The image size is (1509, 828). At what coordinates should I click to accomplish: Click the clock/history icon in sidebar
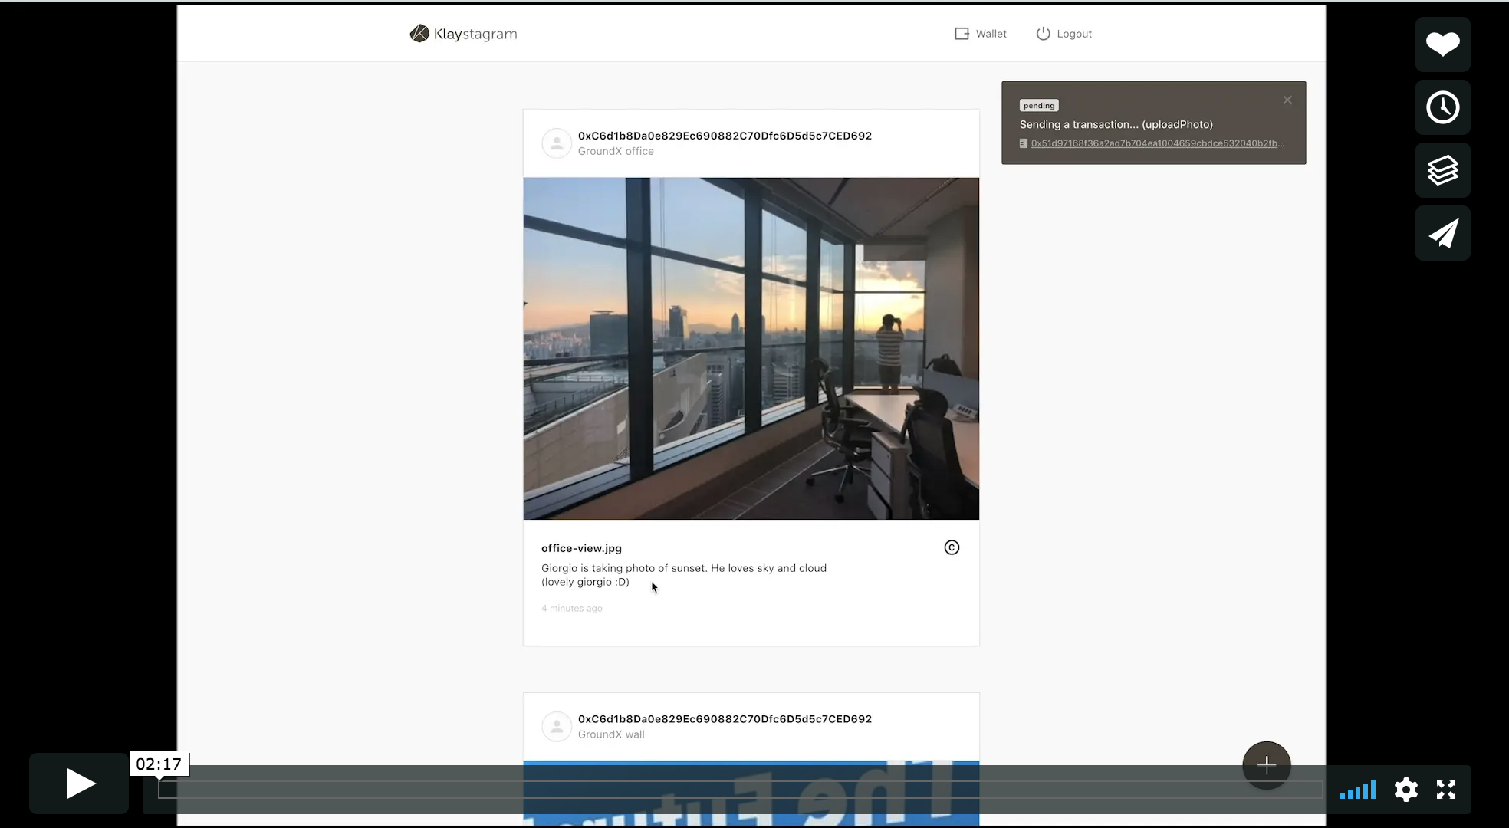(x=1445, y=107)
